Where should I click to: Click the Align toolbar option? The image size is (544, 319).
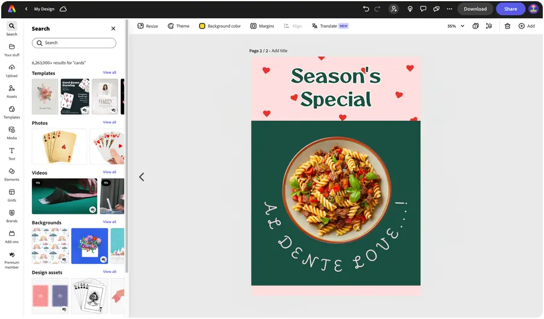[x=293, y=26]
